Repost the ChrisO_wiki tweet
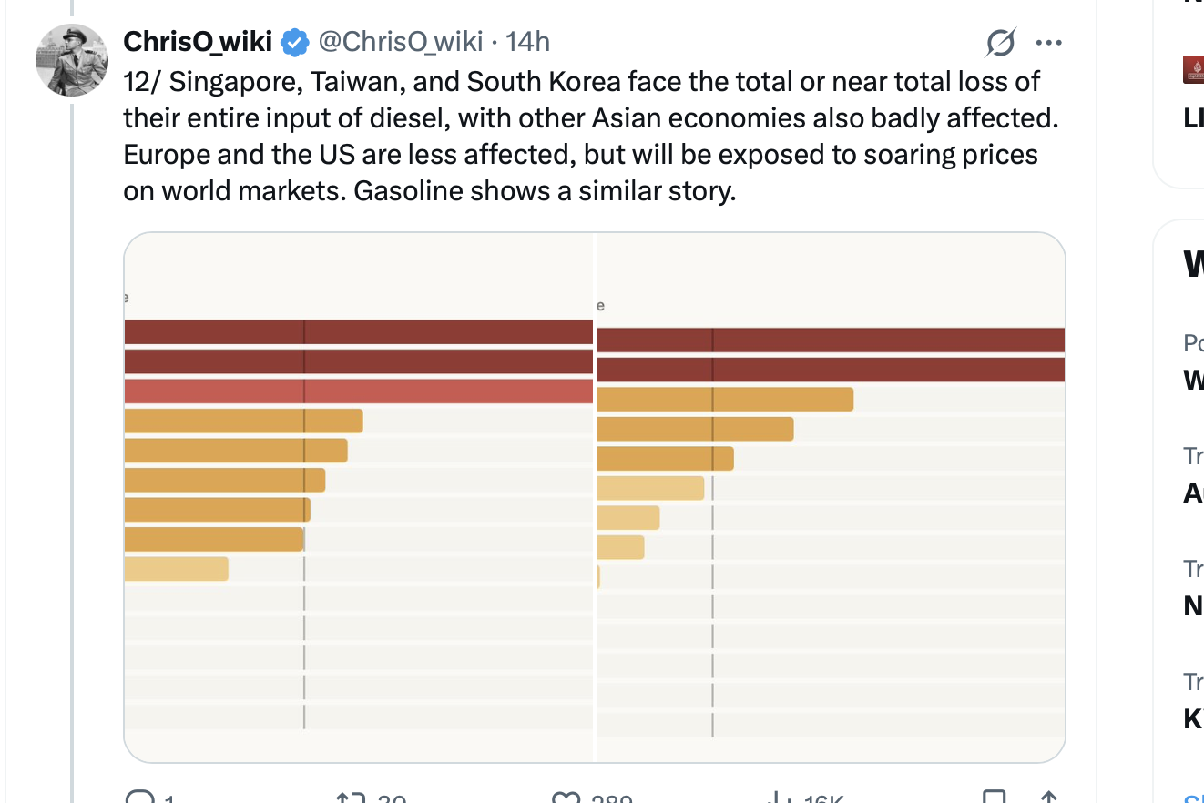The width and height of the screenshot is (1204, 803). [350, 798]
